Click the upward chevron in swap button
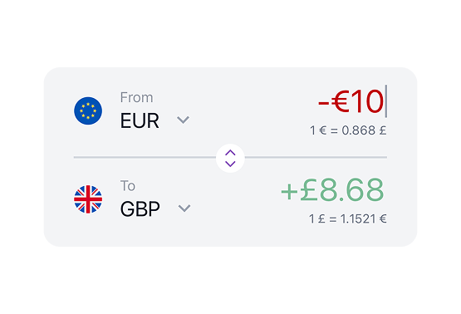 [230, 153]
